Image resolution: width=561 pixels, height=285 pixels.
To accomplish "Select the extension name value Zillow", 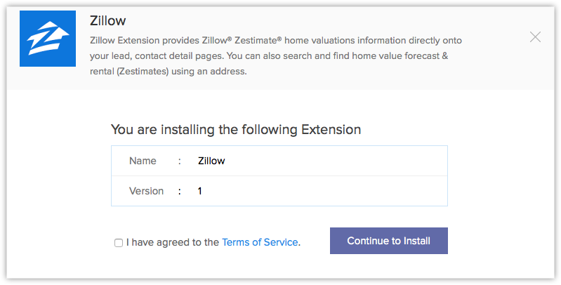I will pos(211,161).
